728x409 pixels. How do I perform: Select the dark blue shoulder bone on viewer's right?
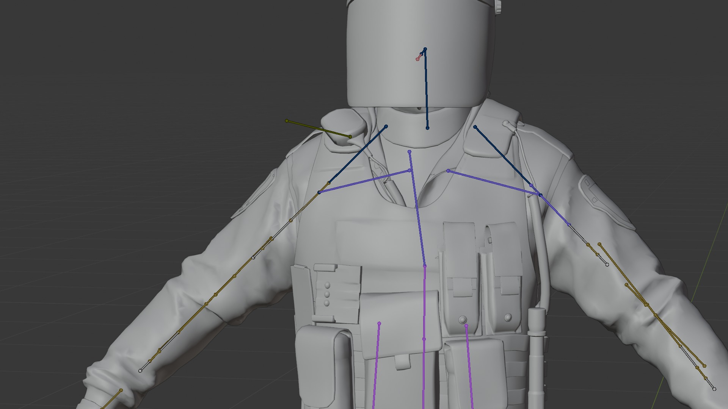pyautogui.click(x=503, y=156)
